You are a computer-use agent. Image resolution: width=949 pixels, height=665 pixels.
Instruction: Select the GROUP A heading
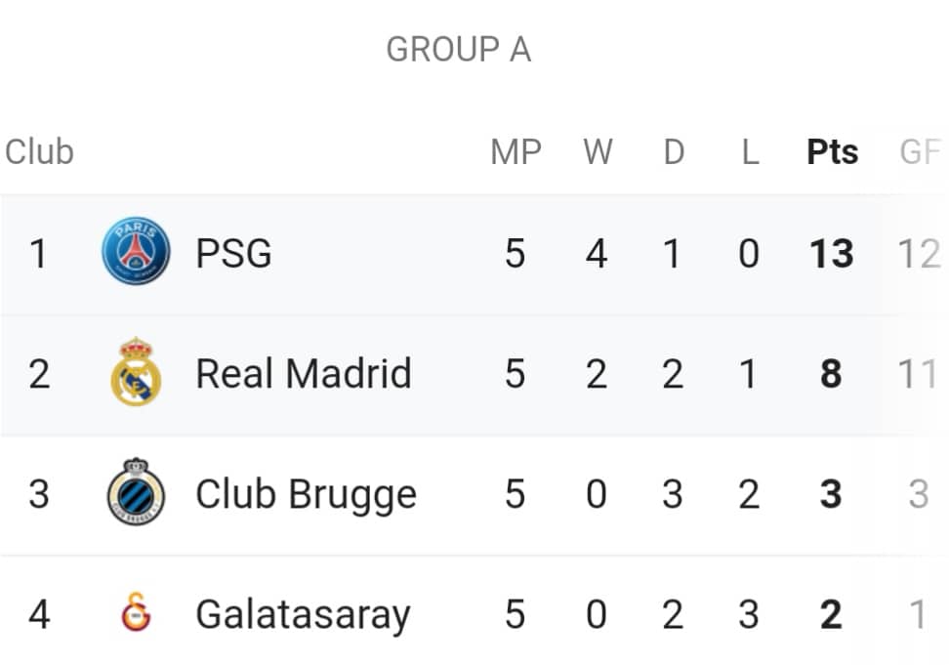tap(459, 50)
